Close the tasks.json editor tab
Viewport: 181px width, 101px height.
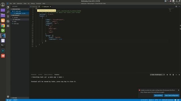point(50,6)
